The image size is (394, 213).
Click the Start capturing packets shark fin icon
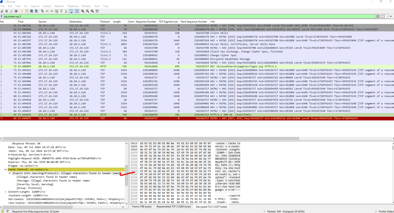2,11
